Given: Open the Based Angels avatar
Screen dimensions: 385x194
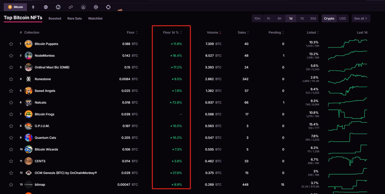Looking at the screenshot, I should (29, 91).
